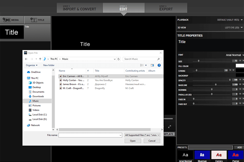The image size is (244, 162).
Task: Switch to the STEP 3 EXPORT tab
Action: [x=166, y=8]
